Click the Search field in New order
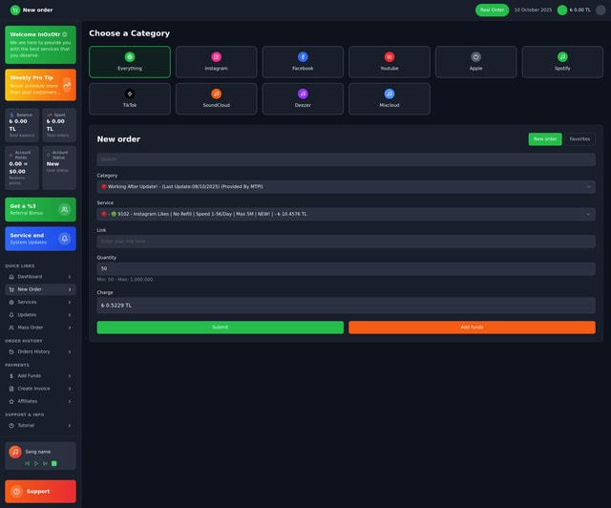Viewport: 611px width, 508px height. (346, 159)
